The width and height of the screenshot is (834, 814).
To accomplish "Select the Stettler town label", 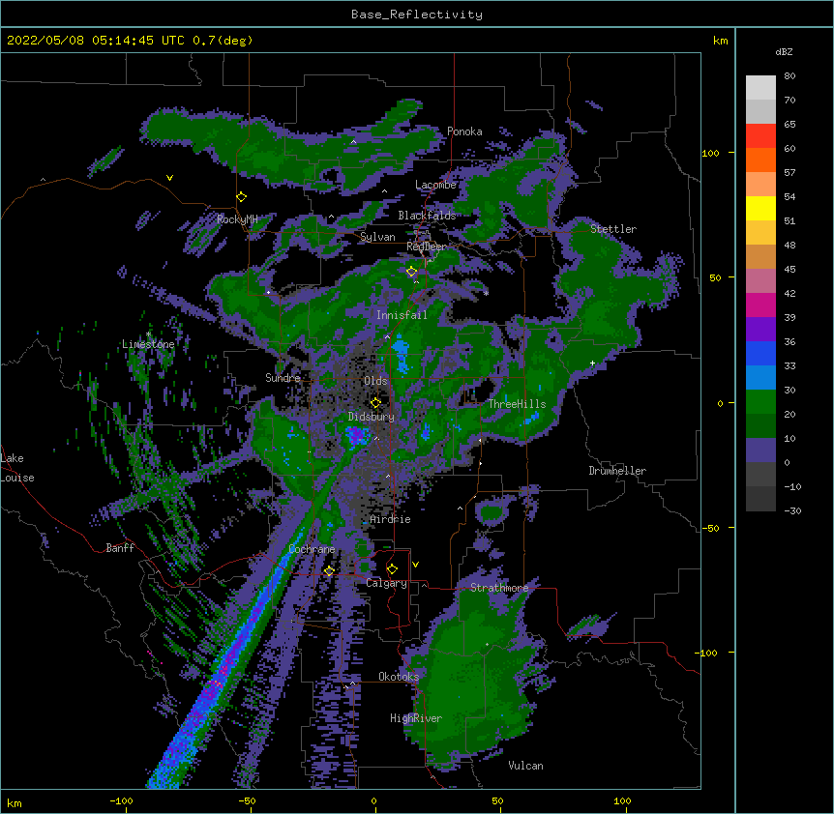I will point(613,229).
